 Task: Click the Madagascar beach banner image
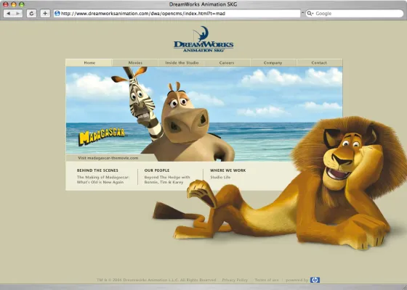pos(204,114)
